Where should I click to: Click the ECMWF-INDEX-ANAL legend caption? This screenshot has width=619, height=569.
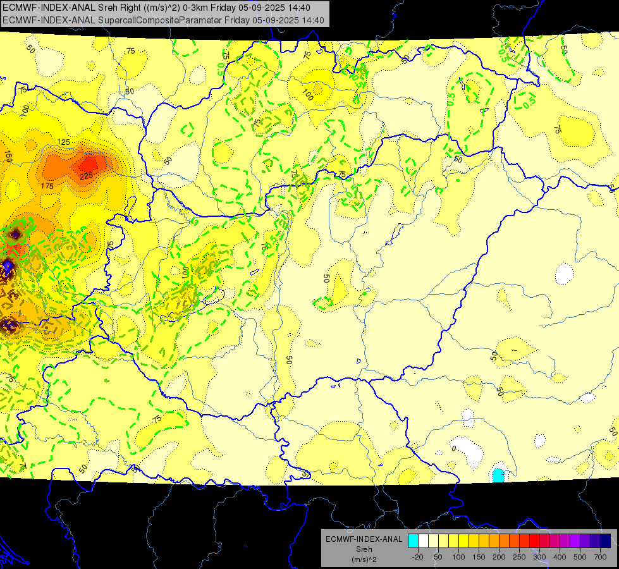point(364,539)
